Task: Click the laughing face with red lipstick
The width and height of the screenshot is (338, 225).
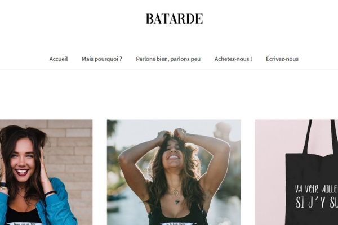Action: pos(21,159)
